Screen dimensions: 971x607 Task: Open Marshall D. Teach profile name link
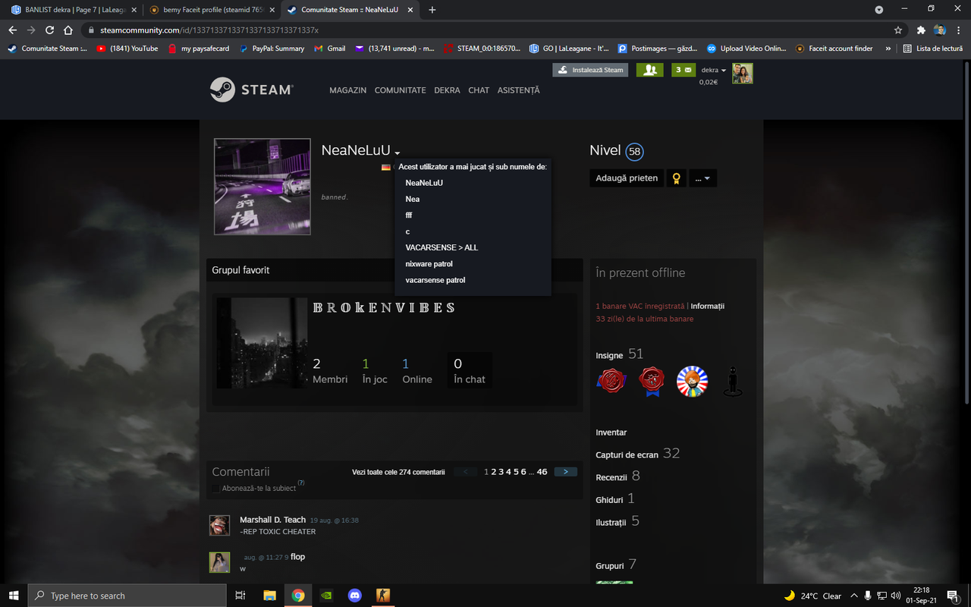click(272, 520)
